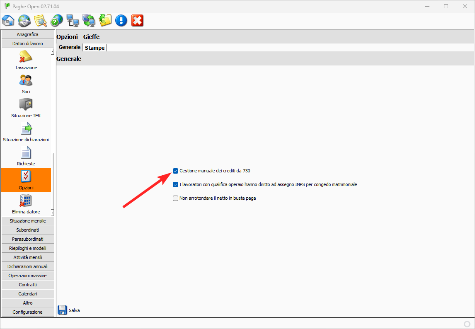Open the Anagrafica section header
This screenshot has height=329, width=475.
pos(28,34)
